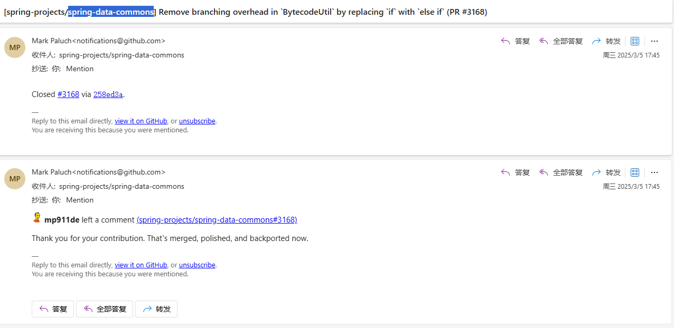Open the apps grid icon on the first message
The image size is (674, 328).
[635, 41]
